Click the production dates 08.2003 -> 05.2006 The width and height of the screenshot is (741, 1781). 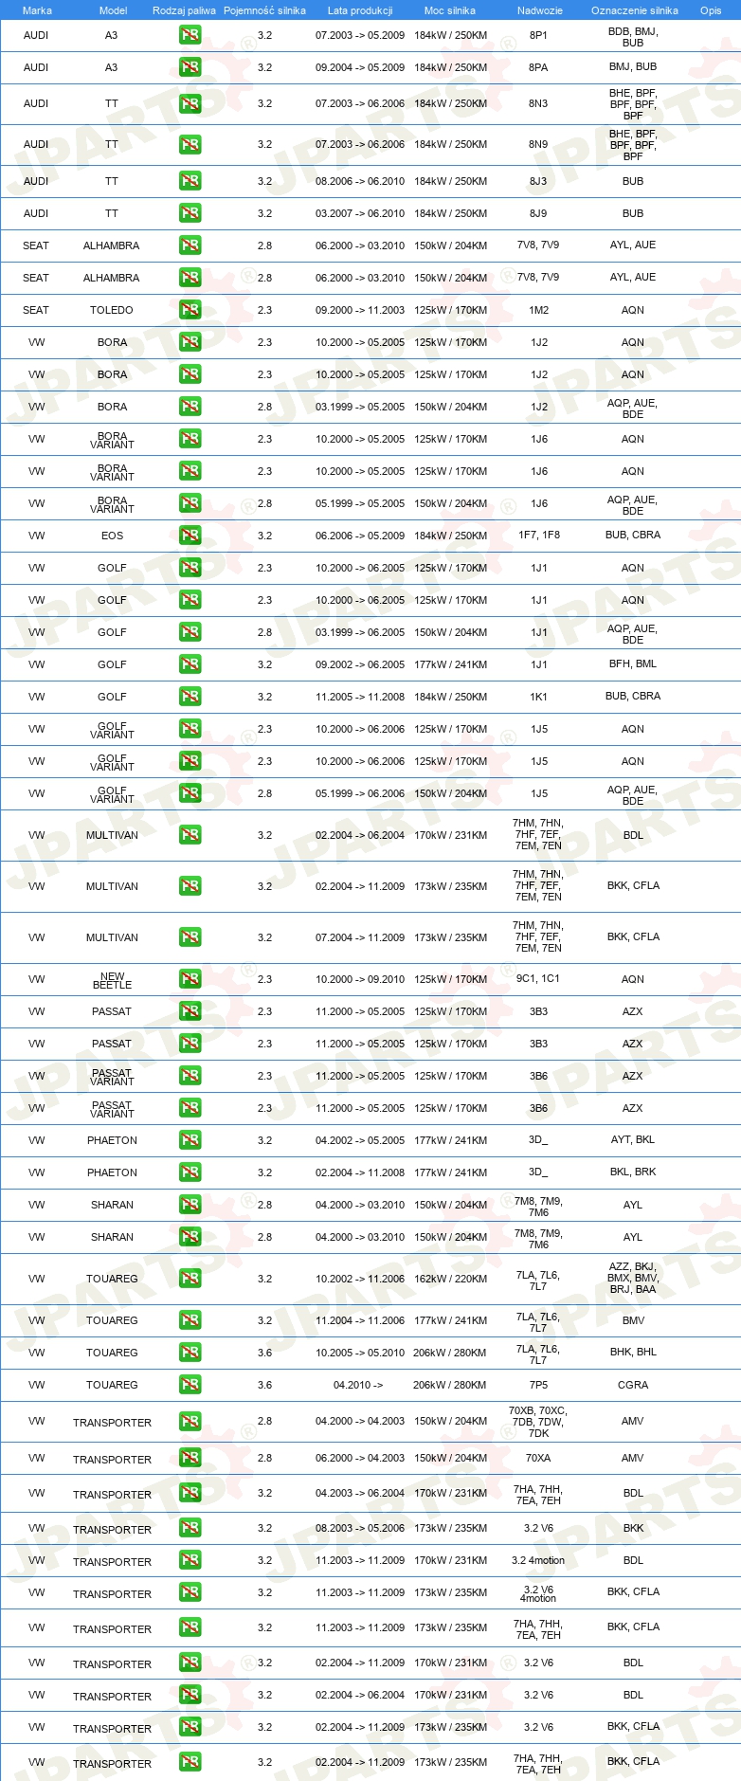[360, 1528]
